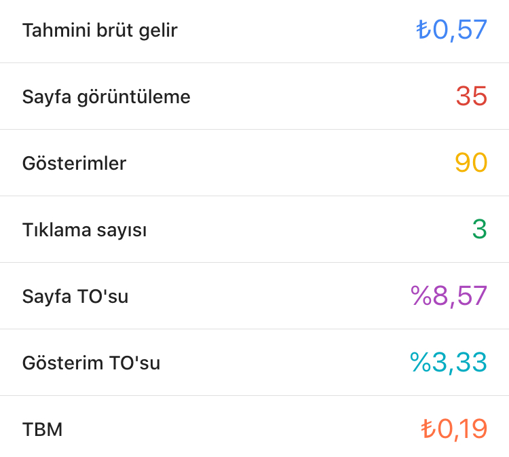Click the divider line below Tahmini brüt gelir
Screen dimensions: 509x457
(254, 62)
